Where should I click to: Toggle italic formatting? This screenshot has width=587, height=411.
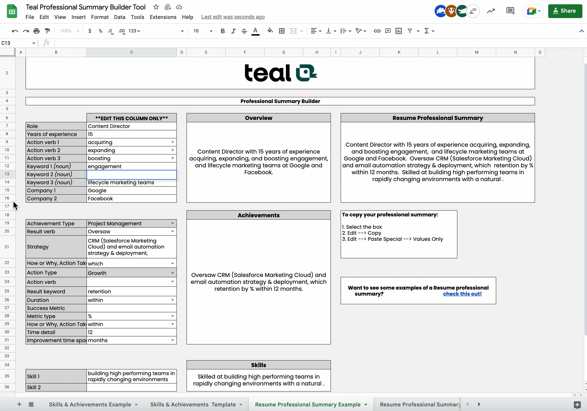click(x=233, y=31)
